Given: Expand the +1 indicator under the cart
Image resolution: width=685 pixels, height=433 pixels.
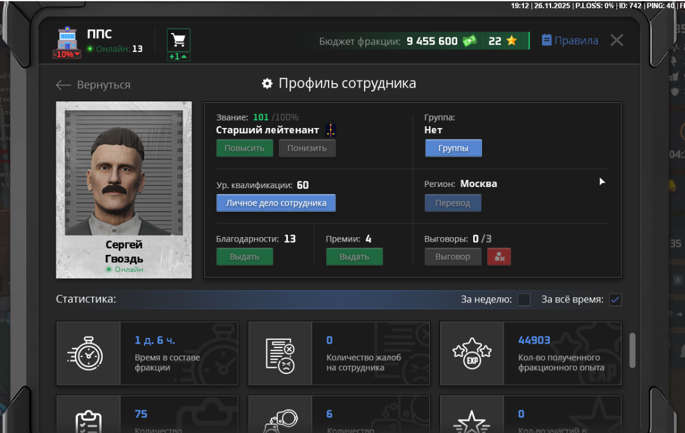Looking at the screenshot, I should (x=178, y=56).
